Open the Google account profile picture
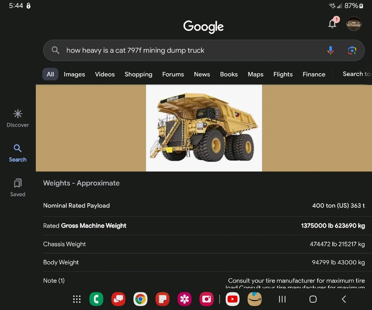372x310 pixels. [x=353, y=24]
